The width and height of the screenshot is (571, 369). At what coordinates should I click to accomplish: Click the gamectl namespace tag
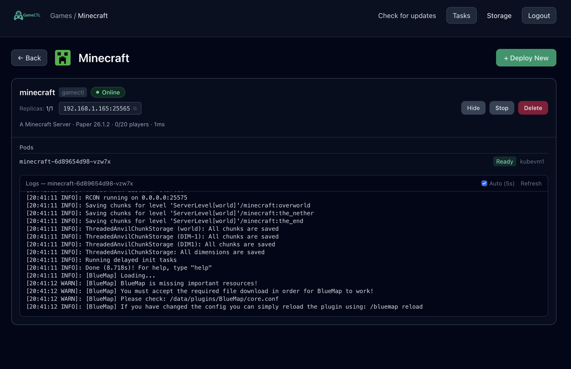click(73, 93)
